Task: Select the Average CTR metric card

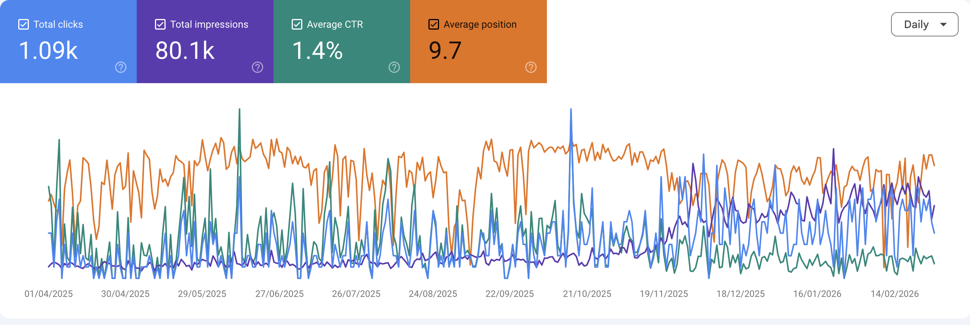Action: [x=341, y=42]
